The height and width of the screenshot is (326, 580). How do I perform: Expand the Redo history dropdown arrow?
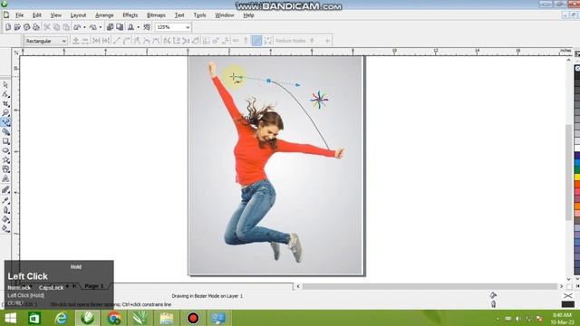tap(101, 27)
